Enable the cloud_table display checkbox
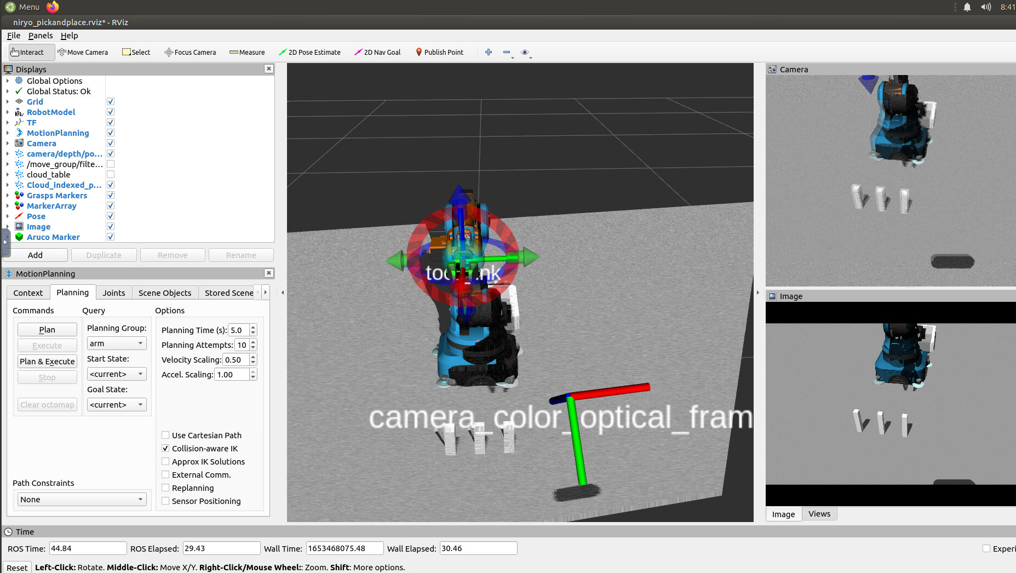 click(x=111, y=175)
